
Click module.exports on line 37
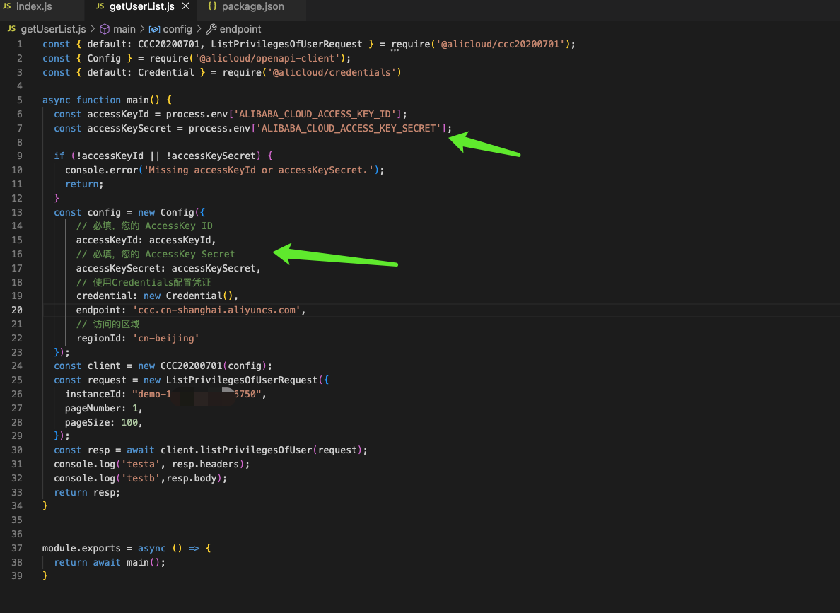(81, 548)
